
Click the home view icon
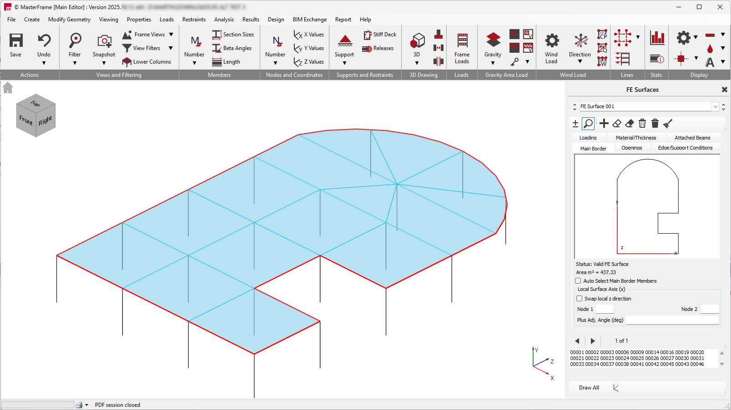click(8, 87)
